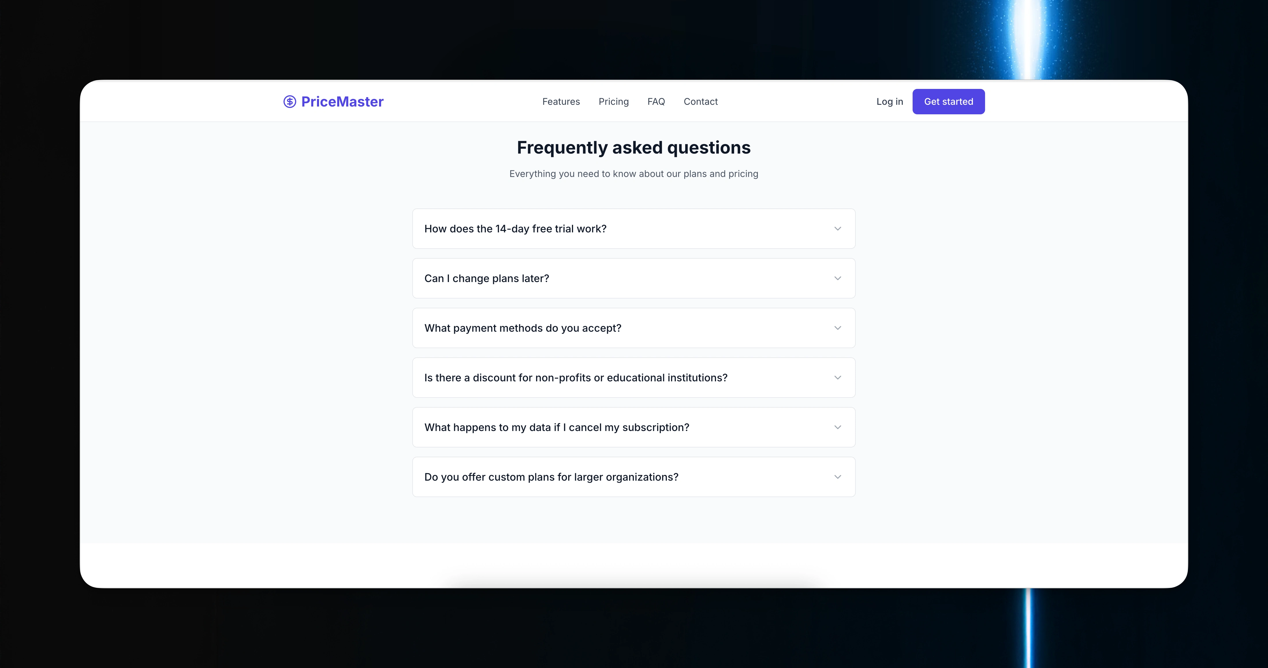Select the FAQ nav item
Viewport: 1268px width, 668px height.
coord(656,101)
